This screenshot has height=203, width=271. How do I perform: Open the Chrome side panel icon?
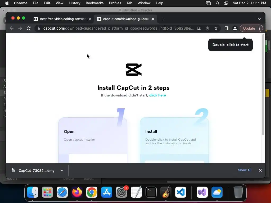click(x=227, y=28)
